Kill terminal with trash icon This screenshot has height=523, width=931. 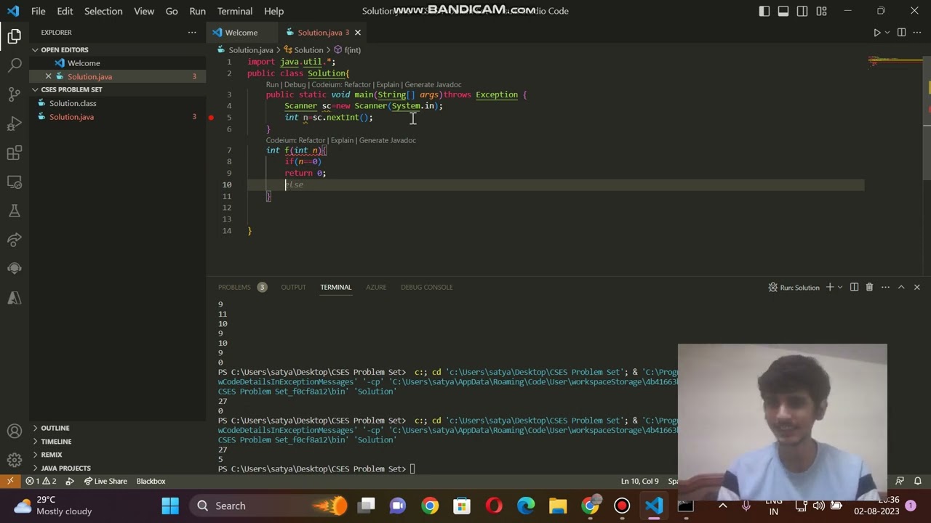(x=869, y=287)
